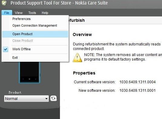Open the Normal product dropdown

(26, 98)
